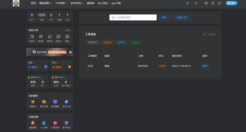Click the 1575 文章 articles count
The image size is (246, 132).
coord(42,17)
